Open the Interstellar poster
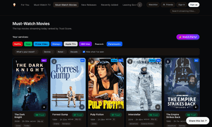This screenshot has width=212, height=127. coord(144,84)
